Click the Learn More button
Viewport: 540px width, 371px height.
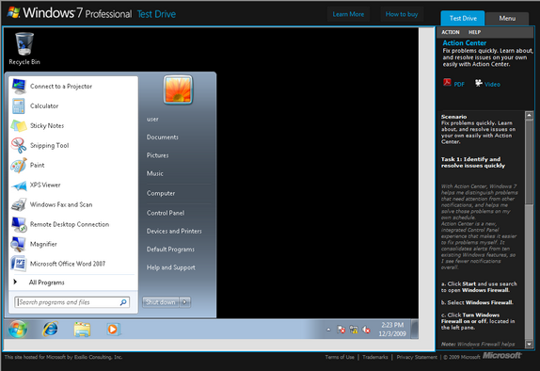[348, 14]
